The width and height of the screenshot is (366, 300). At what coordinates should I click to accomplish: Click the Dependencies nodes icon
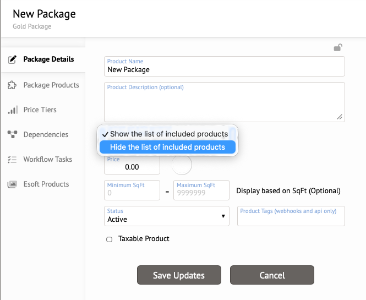(12, 134)
